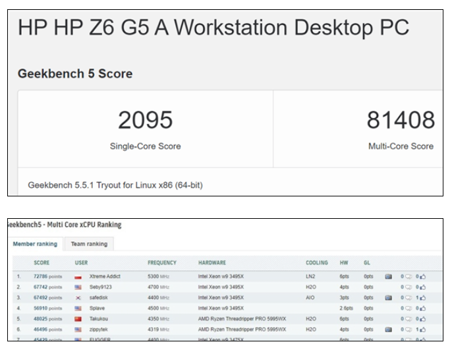Click thumbs-up icon in Xtreme Addict row
Screen dimensions: 452x348
click(423, 277)
